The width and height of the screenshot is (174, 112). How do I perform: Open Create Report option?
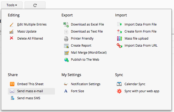tap(81, 46)
